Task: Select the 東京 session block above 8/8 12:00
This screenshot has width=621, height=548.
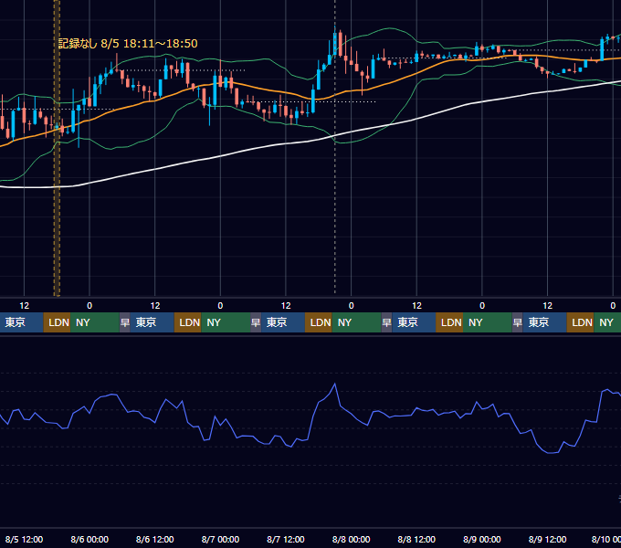Action: coord(414,322)
